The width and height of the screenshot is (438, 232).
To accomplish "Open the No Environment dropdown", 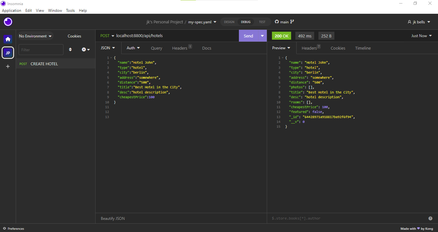I will (x=35, y=36).
